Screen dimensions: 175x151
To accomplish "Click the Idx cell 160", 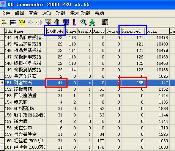I will tap(9, 141).
